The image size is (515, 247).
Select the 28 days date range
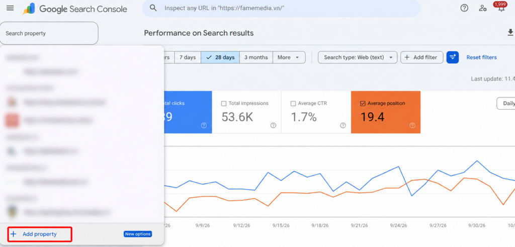(x=220, y=57)
